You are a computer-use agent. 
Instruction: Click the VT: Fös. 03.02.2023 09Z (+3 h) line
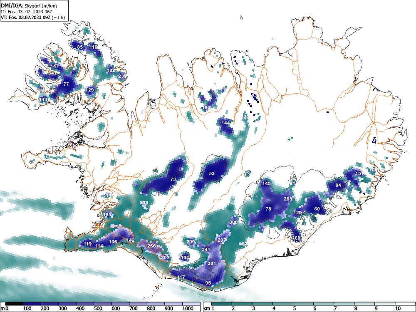pyautogui.click(x=32, y=17)
